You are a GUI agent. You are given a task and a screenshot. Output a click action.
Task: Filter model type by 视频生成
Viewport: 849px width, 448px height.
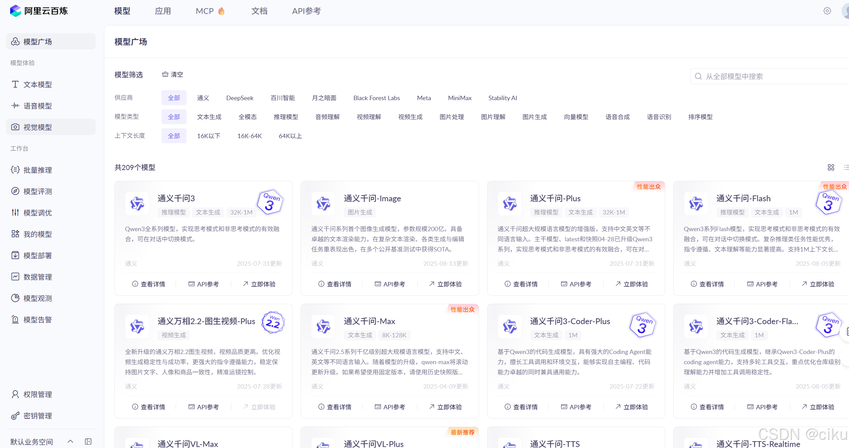[x=410, y=117]
